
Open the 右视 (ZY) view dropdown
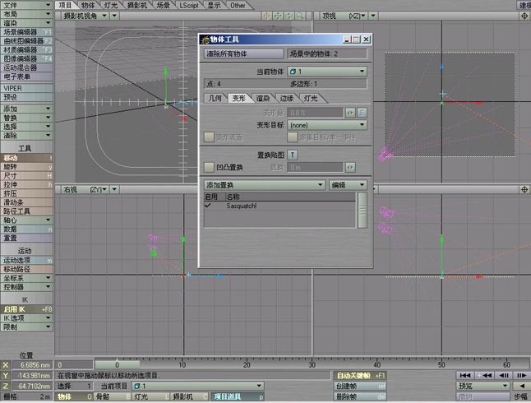point(85,189)
